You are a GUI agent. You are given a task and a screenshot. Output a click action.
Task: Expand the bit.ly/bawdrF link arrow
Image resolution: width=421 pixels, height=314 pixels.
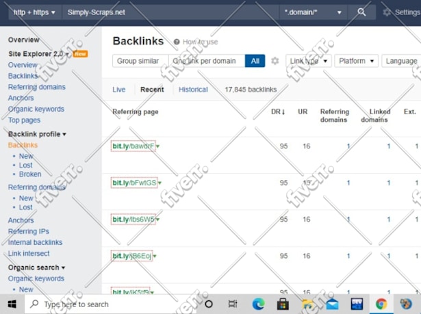(x=158, y=146)
